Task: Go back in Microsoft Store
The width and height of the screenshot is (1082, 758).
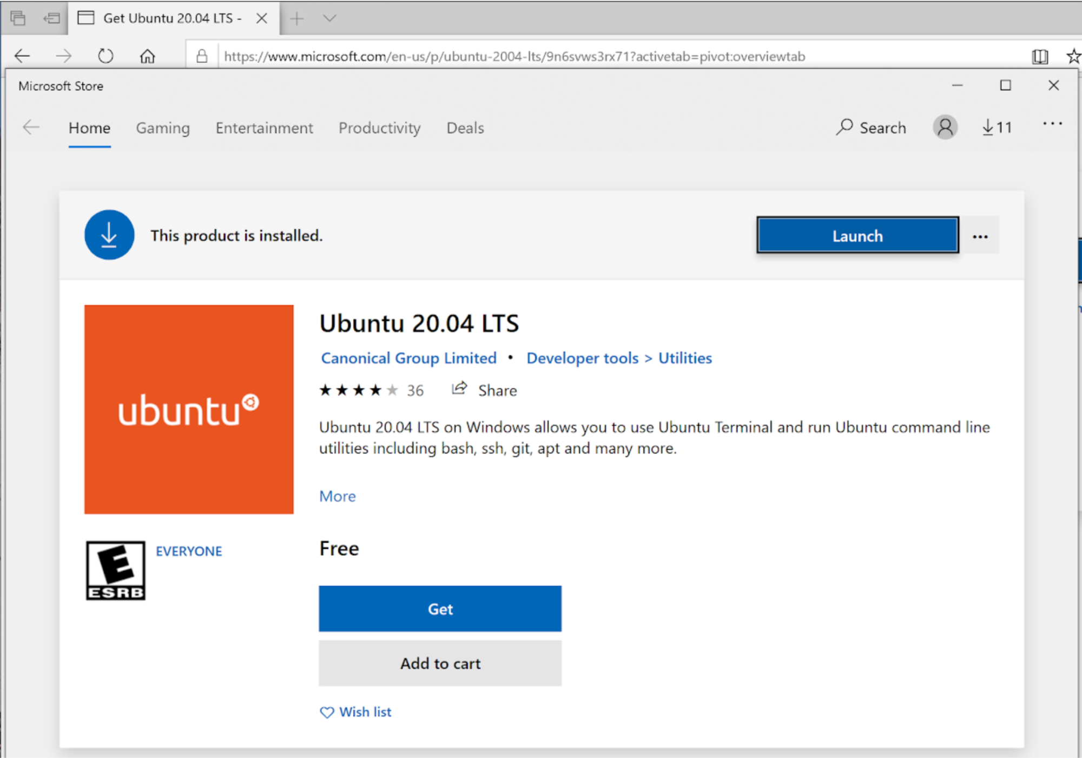Action: 31,128
